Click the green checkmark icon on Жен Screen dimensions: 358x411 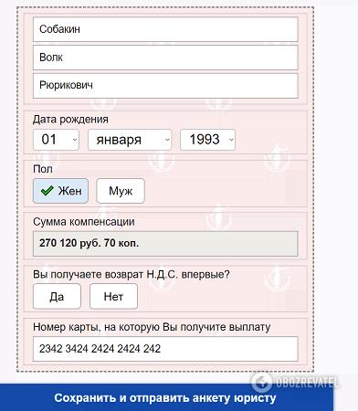[47, 191]
